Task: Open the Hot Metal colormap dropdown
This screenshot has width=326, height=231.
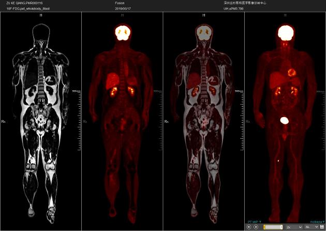Action: (317, 221)
